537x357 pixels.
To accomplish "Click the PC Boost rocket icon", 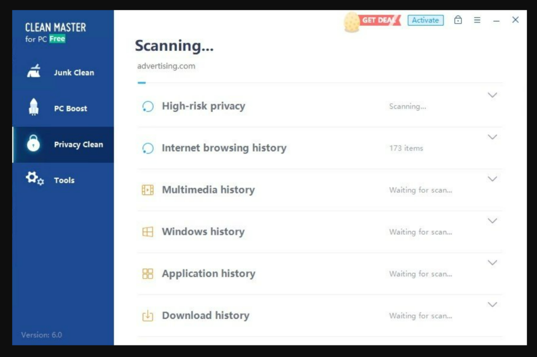I will [x=34, y=107].
